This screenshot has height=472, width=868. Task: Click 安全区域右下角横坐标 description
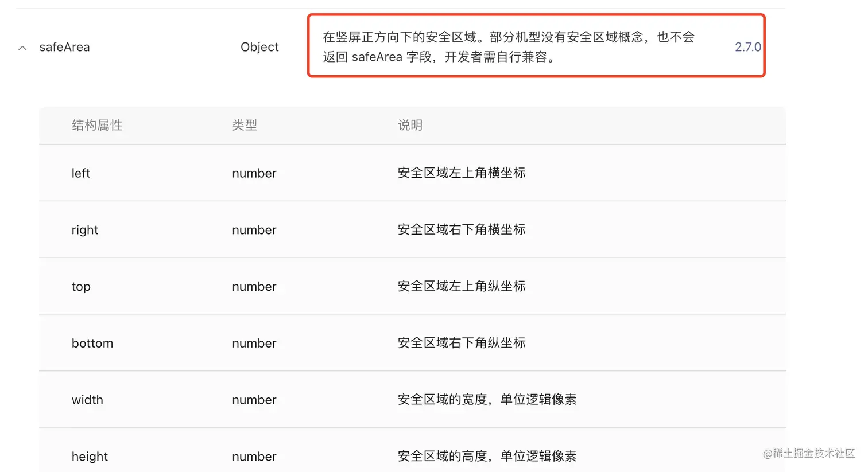pos(462,229)
